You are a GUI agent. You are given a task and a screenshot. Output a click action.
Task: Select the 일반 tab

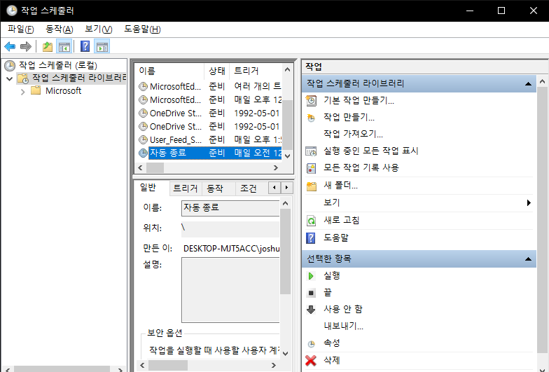(148, 188)
